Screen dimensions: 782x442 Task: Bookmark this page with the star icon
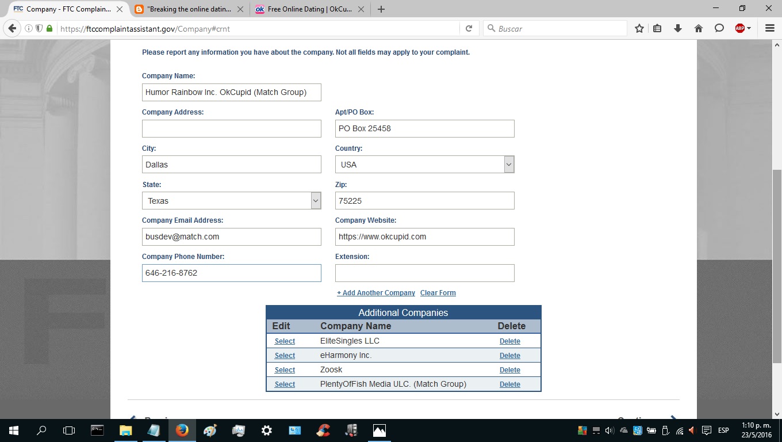pos(639,28)
